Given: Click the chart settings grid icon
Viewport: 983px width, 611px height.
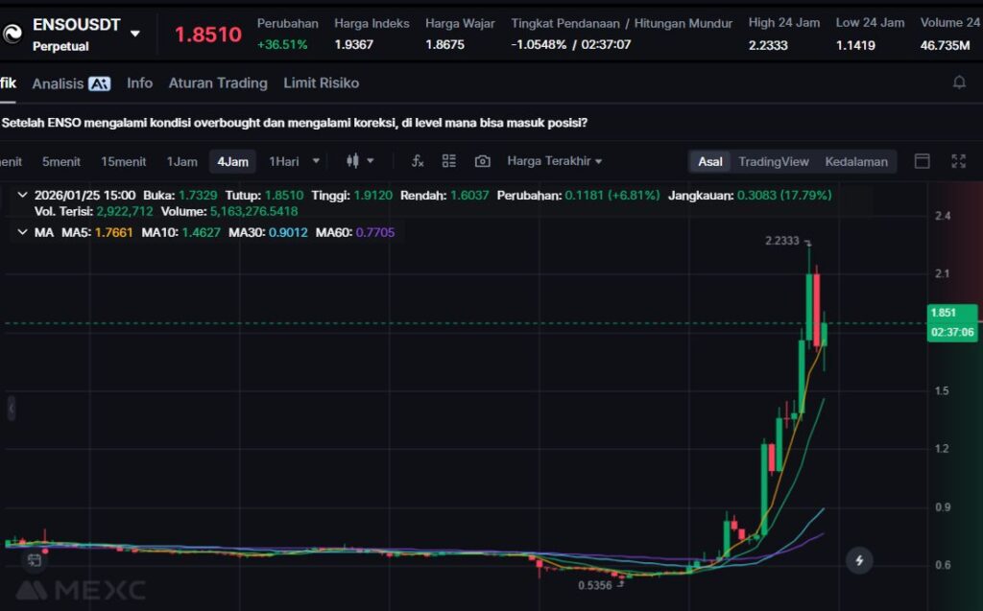Looking at the screenshot, I should pyautogui.click(x=449, y=161).
